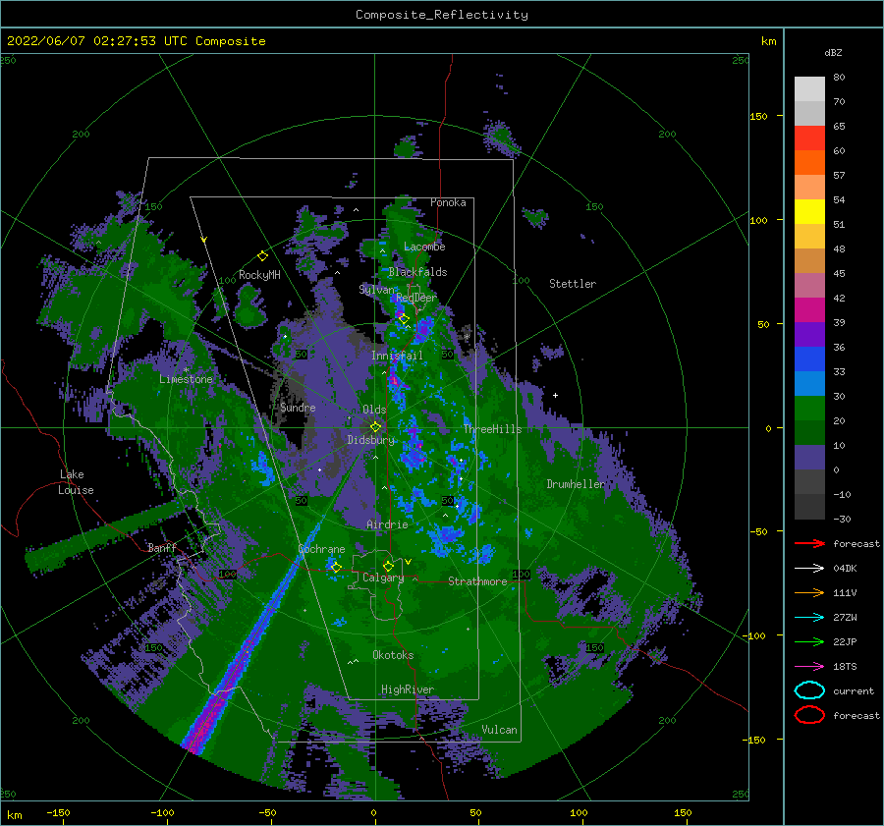Click white asterisk marker above Limestone

point(186,370)
